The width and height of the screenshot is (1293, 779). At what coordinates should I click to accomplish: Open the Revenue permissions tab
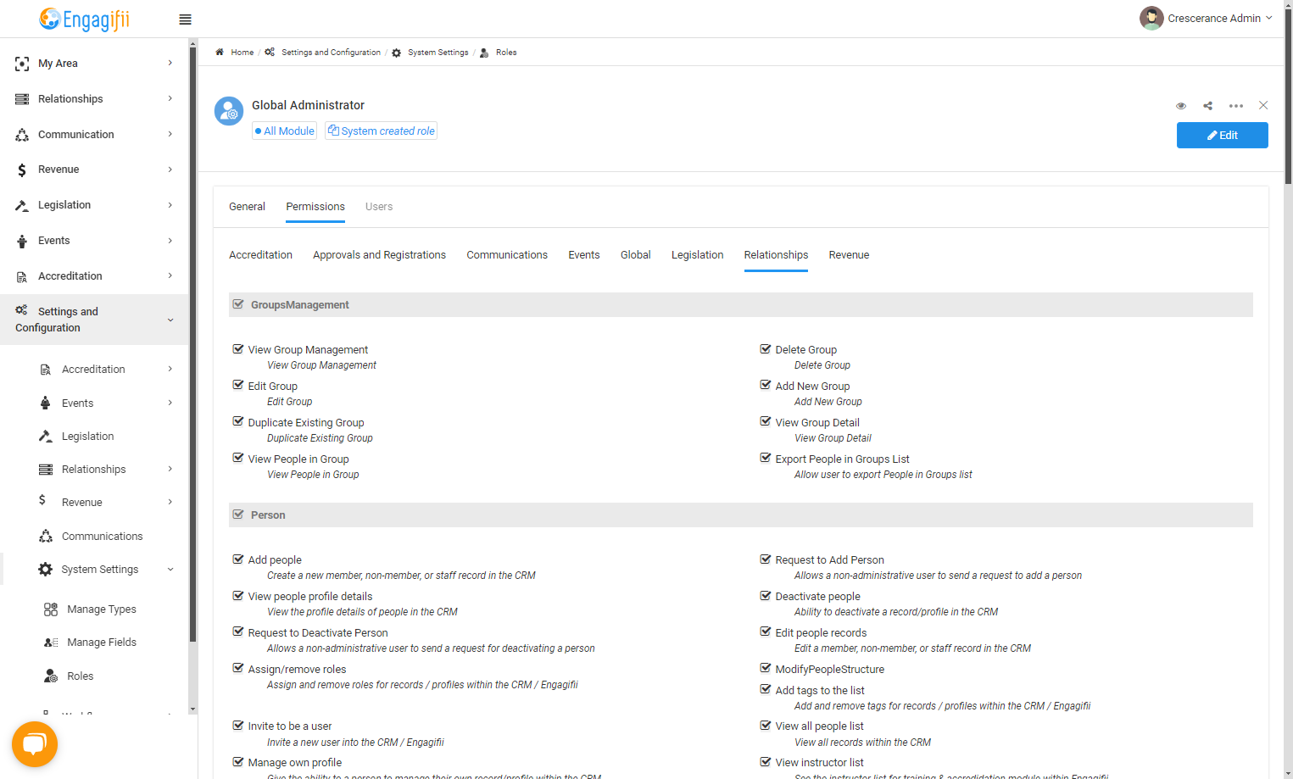pyautogui.click(x=849, y=255)
